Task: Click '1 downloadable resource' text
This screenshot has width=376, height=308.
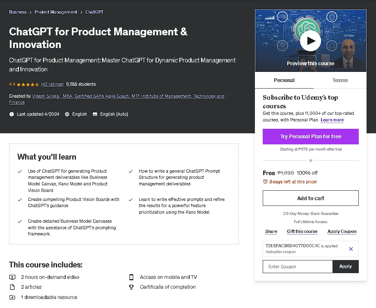Action: 49,297
